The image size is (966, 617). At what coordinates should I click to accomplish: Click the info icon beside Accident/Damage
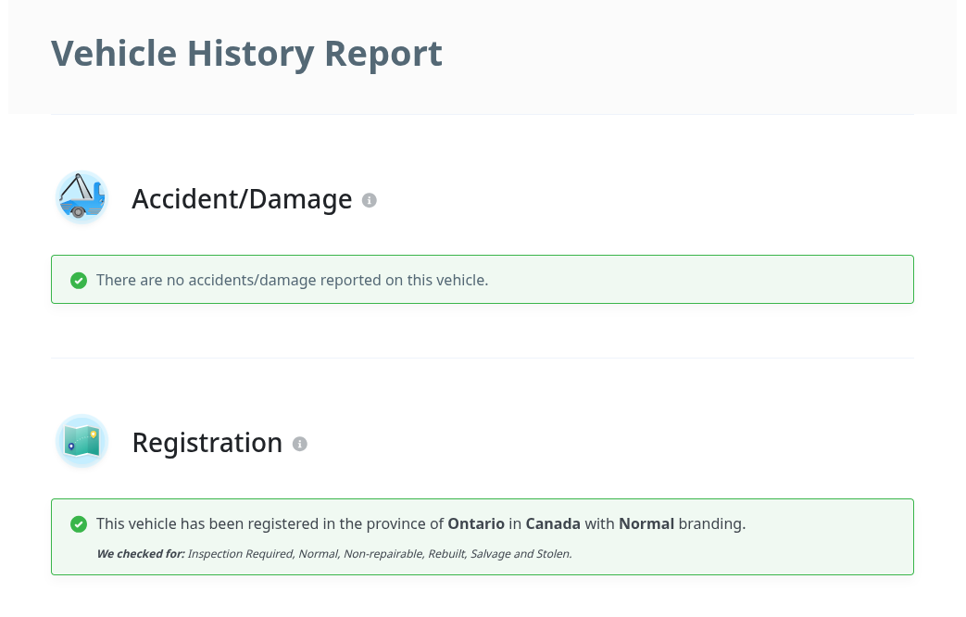[370, 200]
